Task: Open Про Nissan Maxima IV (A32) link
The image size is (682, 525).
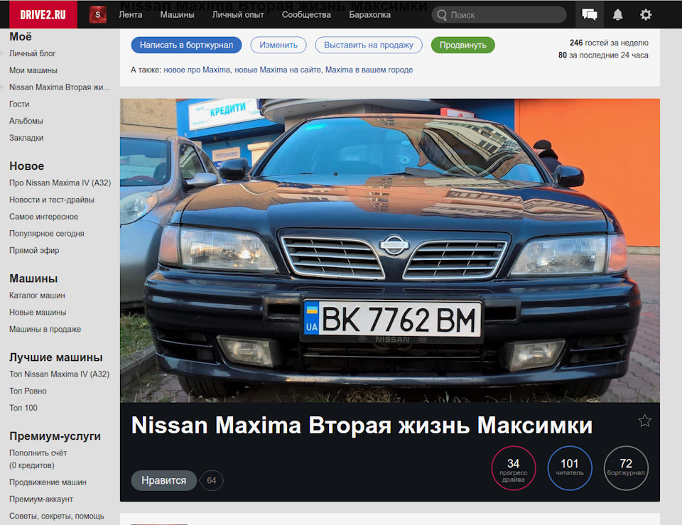Action: point(60,183)
